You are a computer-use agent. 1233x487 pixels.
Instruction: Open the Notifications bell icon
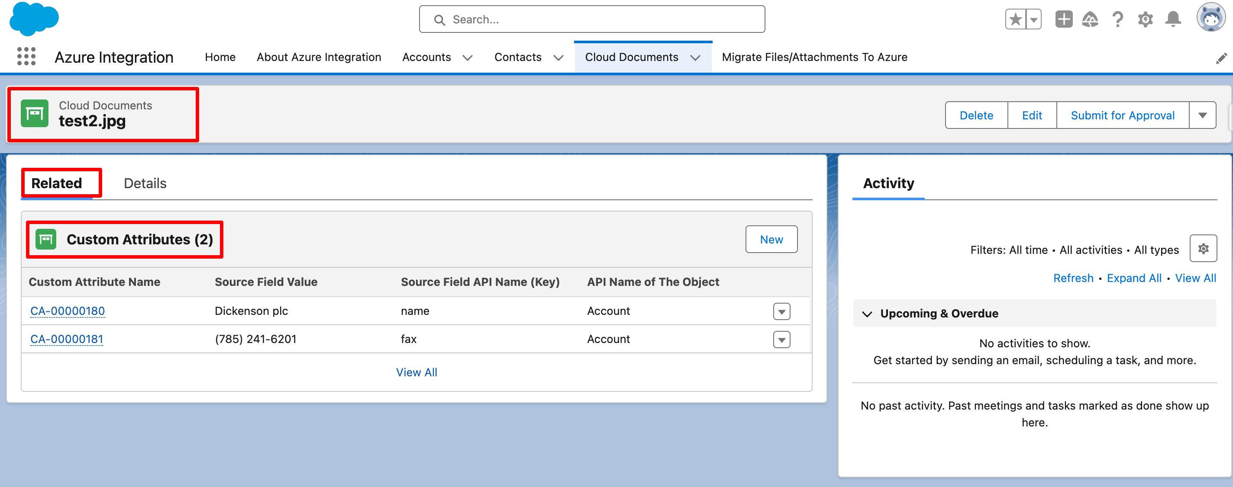(1173, 19)
